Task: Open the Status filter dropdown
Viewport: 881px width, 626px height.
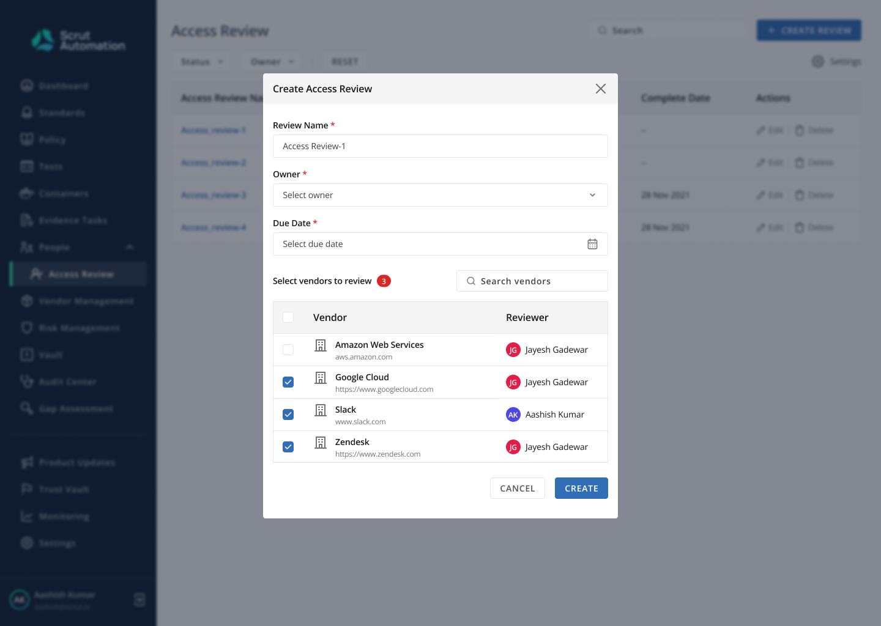Action: (x=202, y=62)
